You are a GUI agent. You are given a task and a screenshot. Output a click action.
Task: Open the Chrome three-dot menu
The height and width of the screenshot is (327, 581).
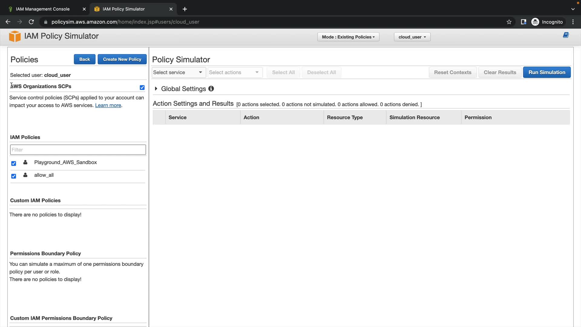(x=573, y=22)
